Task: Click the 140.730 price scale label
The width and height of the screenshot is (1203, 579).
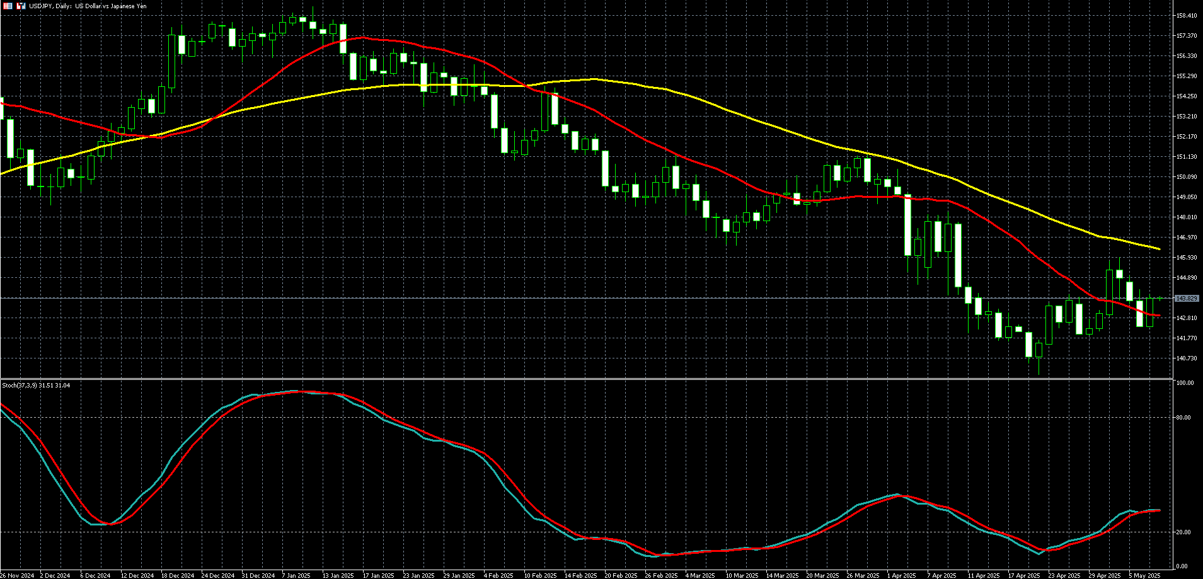Action: (1187, 358)
